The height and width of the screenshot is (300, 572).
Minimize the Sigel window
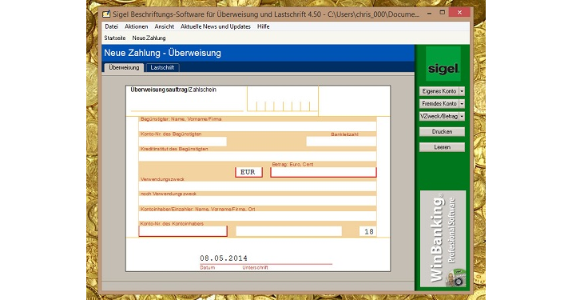point(429,13)
